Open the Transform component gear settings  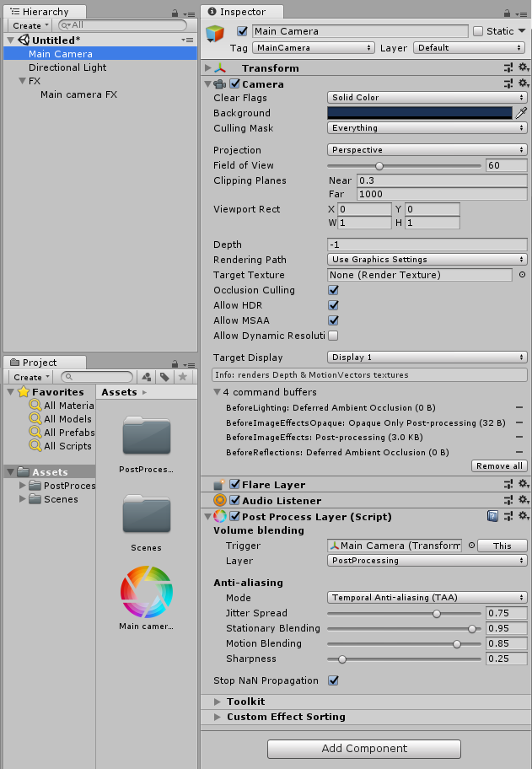(x=524, y=67)
